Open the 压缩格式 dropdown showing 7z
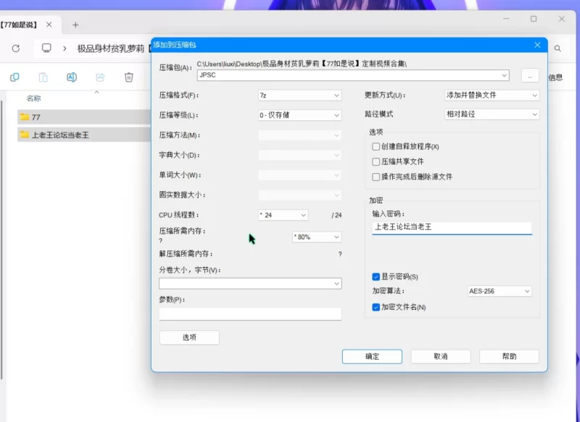 [299, 96]
